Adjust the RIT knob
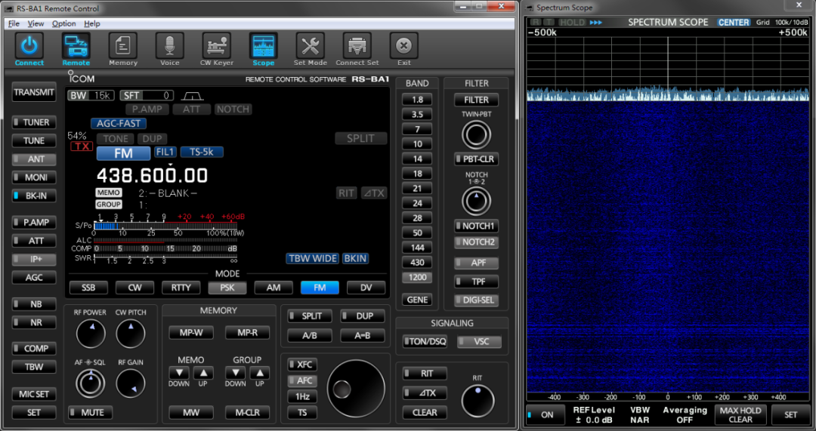Screen dimensions: 816x431 (478, 401)
